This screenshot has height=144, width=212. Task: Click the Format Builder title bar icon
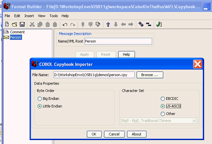[7, 6]
